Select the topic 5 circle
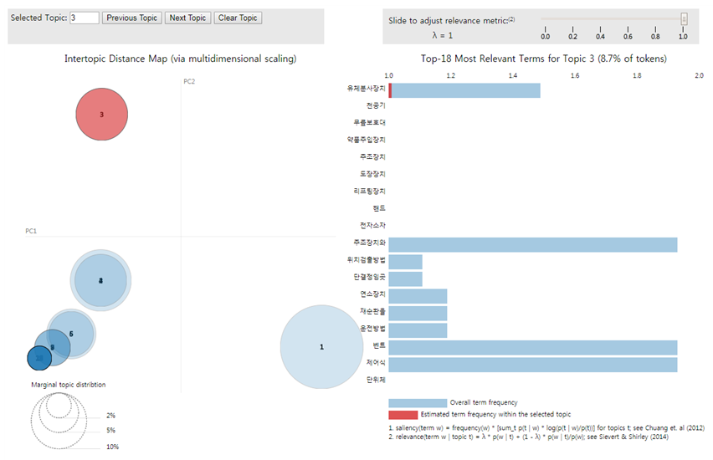Image resolution: width=713 pixels, height=460 pixels. coord(71,334)
